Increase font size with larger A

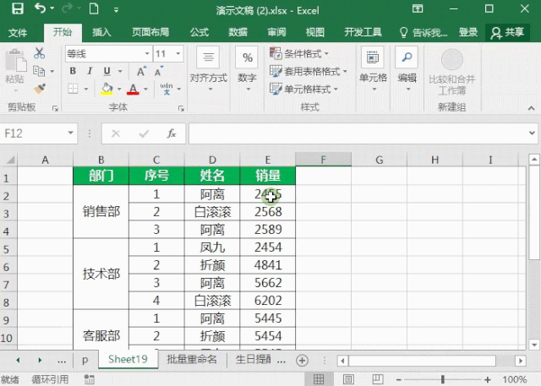pos(141,71)
